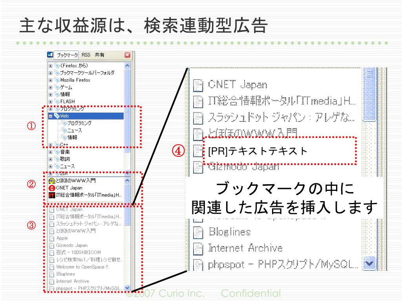402x301 pixels.
Task: Click page icon beside Apple entry
Action: click(52, 238)
